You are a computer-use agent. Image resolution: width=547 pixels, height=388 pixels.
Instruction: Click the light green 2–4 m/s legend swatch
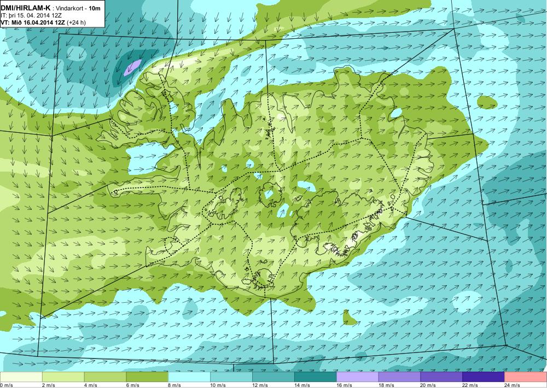pos(63,377)
